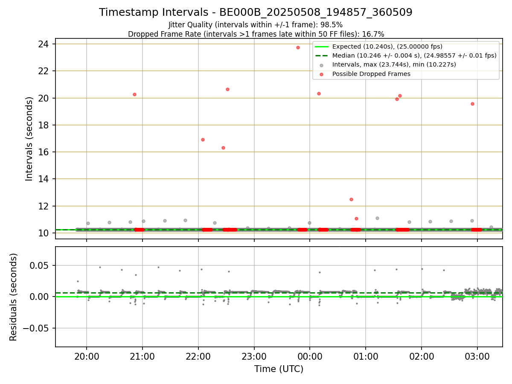Click the red dropped-frame point before 21:00 near 20 seconds

pyautogui.click(x=134, y=94)
